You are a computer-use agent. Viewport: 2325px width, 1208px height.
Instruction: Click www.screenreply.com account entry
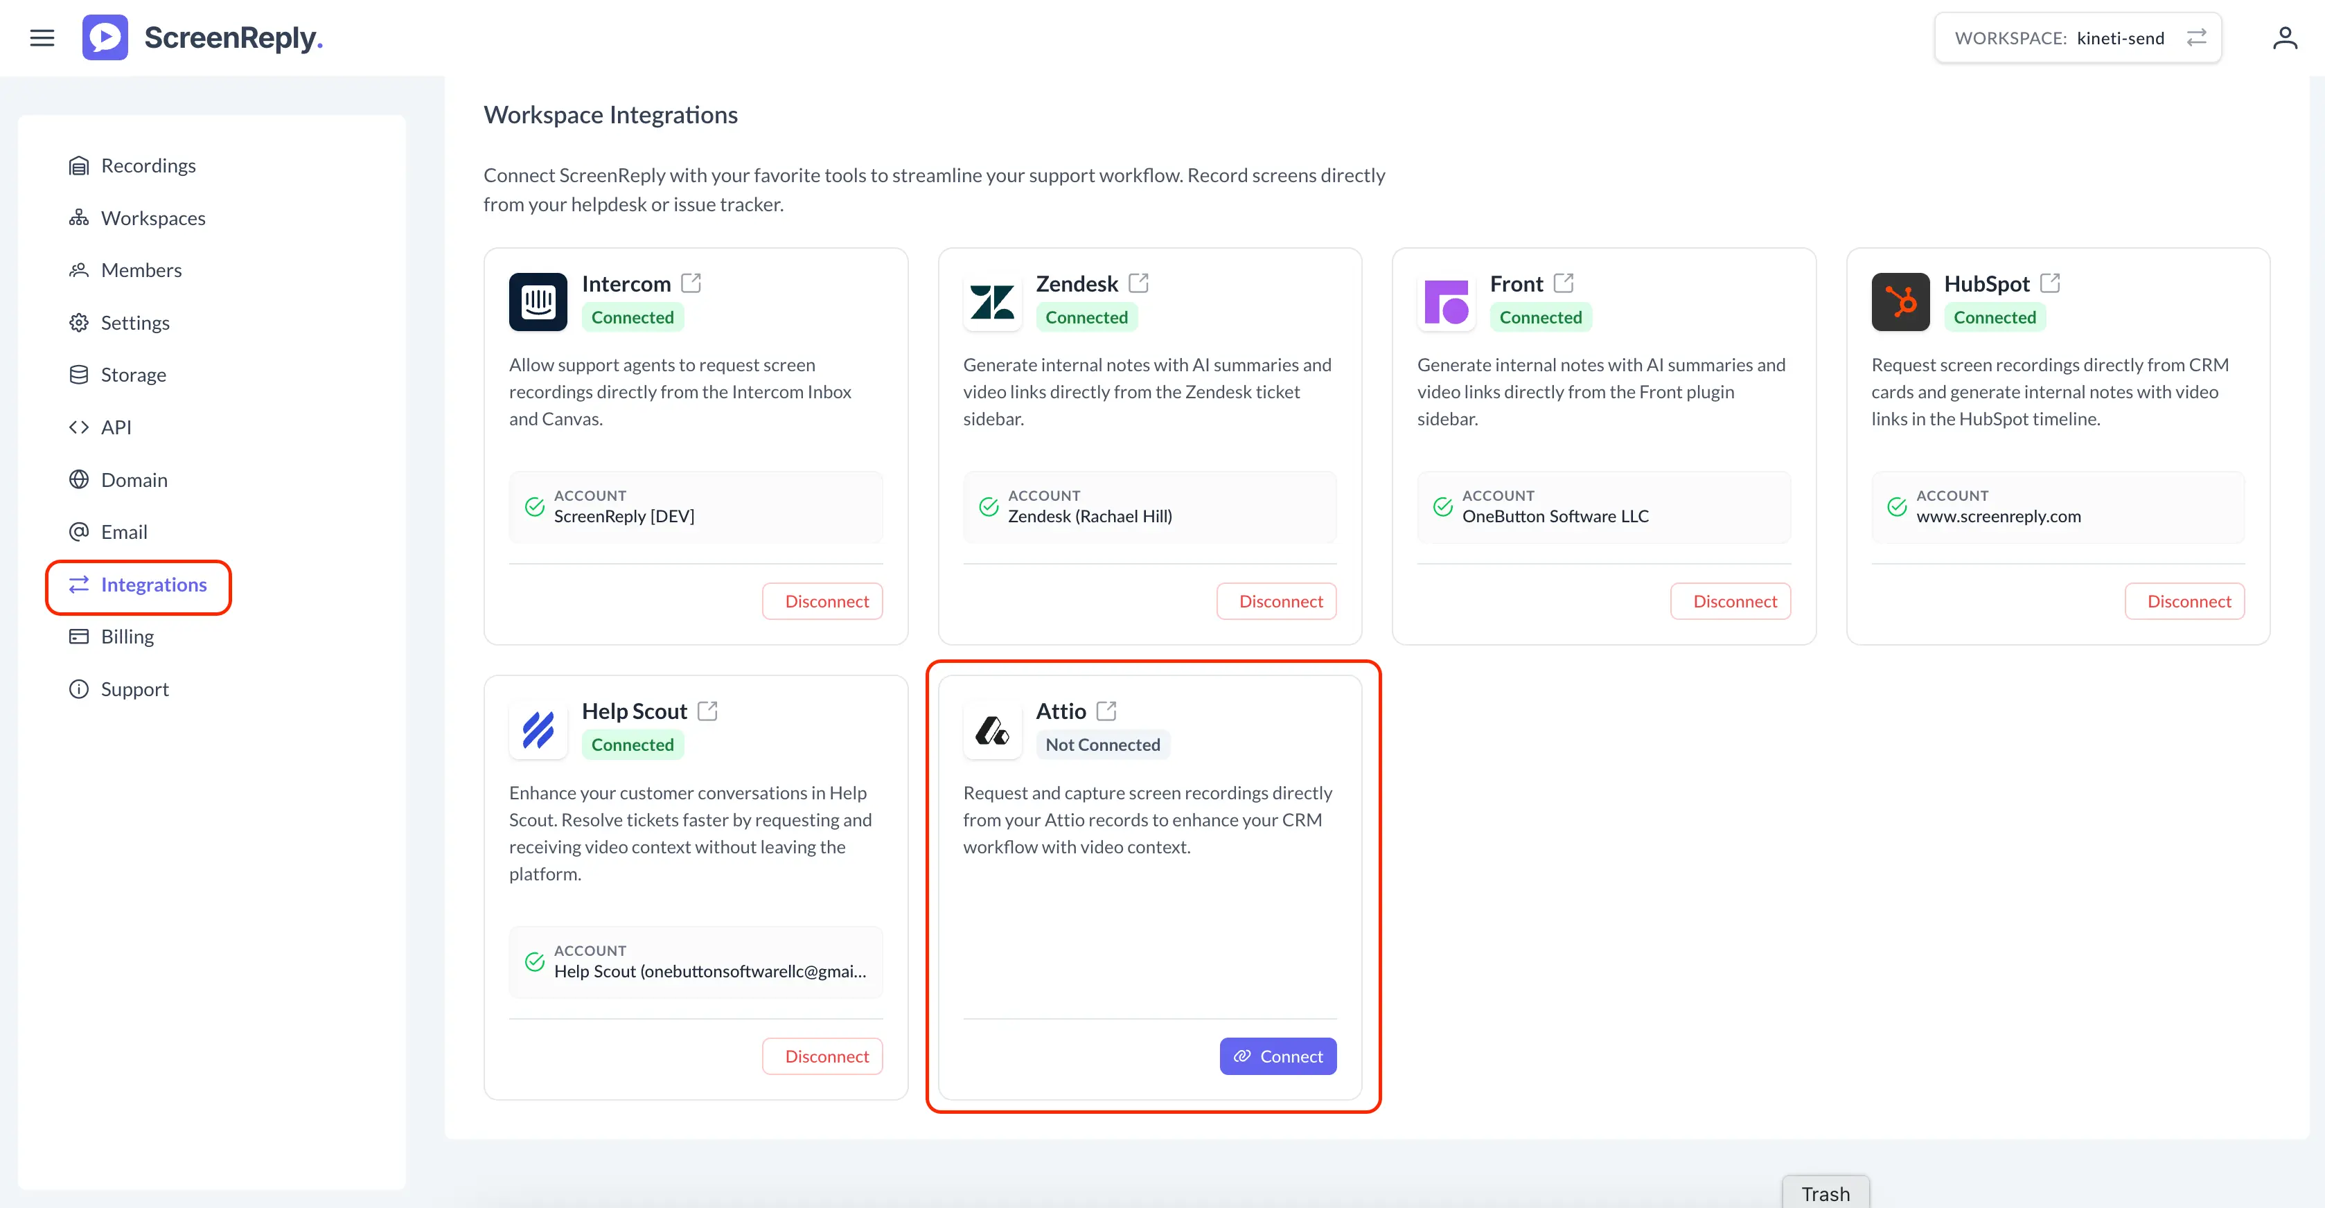pyautogui.click(x=2058, y=507)
